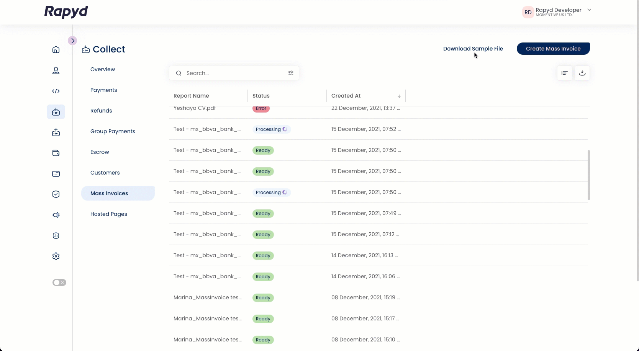Image resolution: width=639 pixels, height=351 pixels.
Task: Click the Processing status of the 07:50 row
Action: (x=271, y=193)
